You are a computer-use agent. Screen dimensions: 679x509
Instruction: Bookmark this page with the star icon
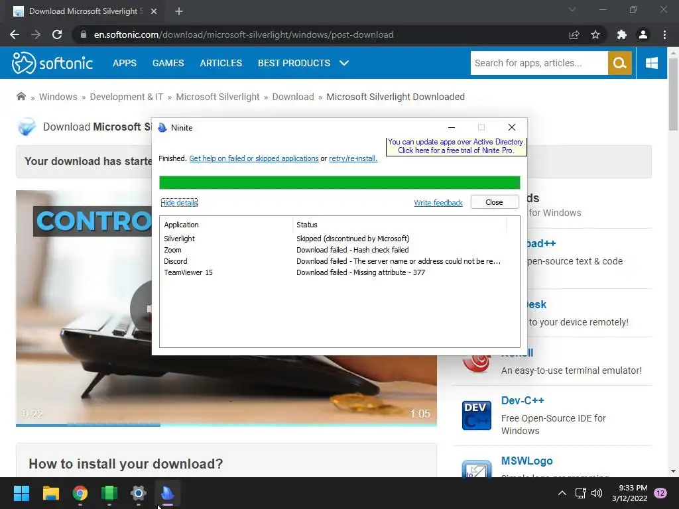tap(595, 34)
